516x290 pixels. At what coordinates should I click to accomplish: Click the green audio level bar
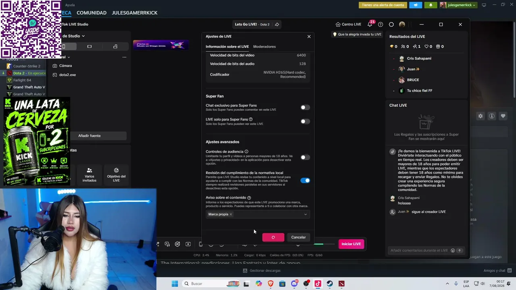(318, 244)
